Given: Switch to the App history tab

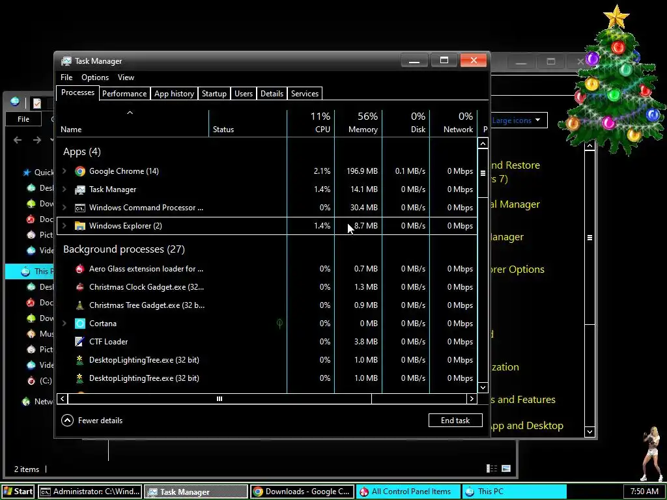Looking at the screenshot, I should [x=174, y=94].
